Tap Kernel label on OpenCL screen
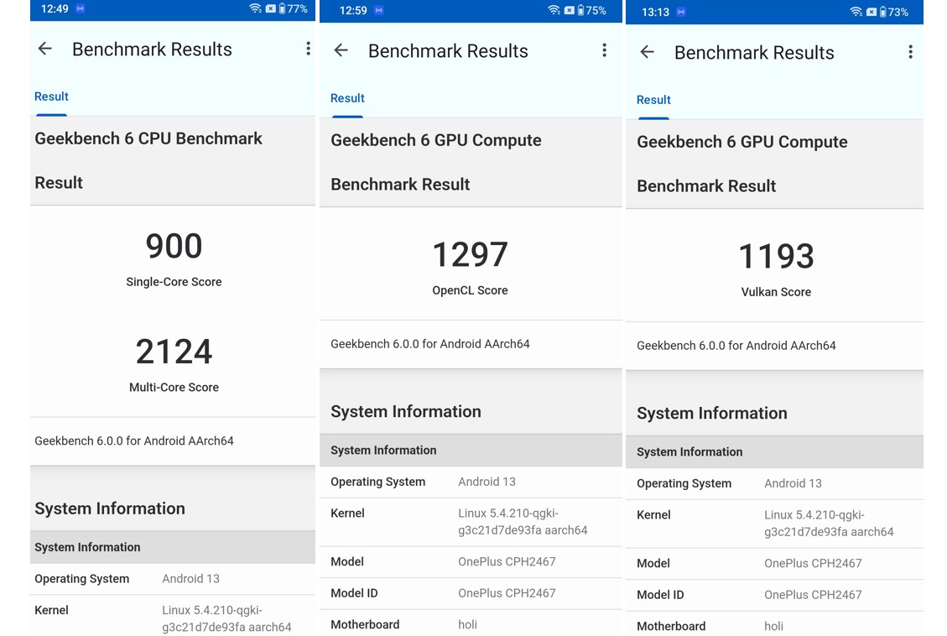The height and width of the screenshot is (636, 947). pos(347,513)
